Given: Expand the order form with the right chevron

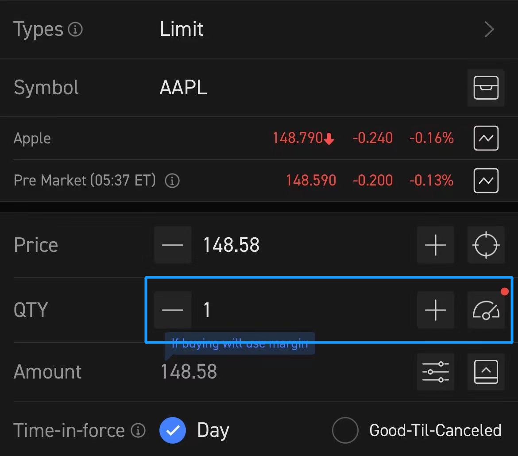Looking at the screenshot, I should (489, 29).
